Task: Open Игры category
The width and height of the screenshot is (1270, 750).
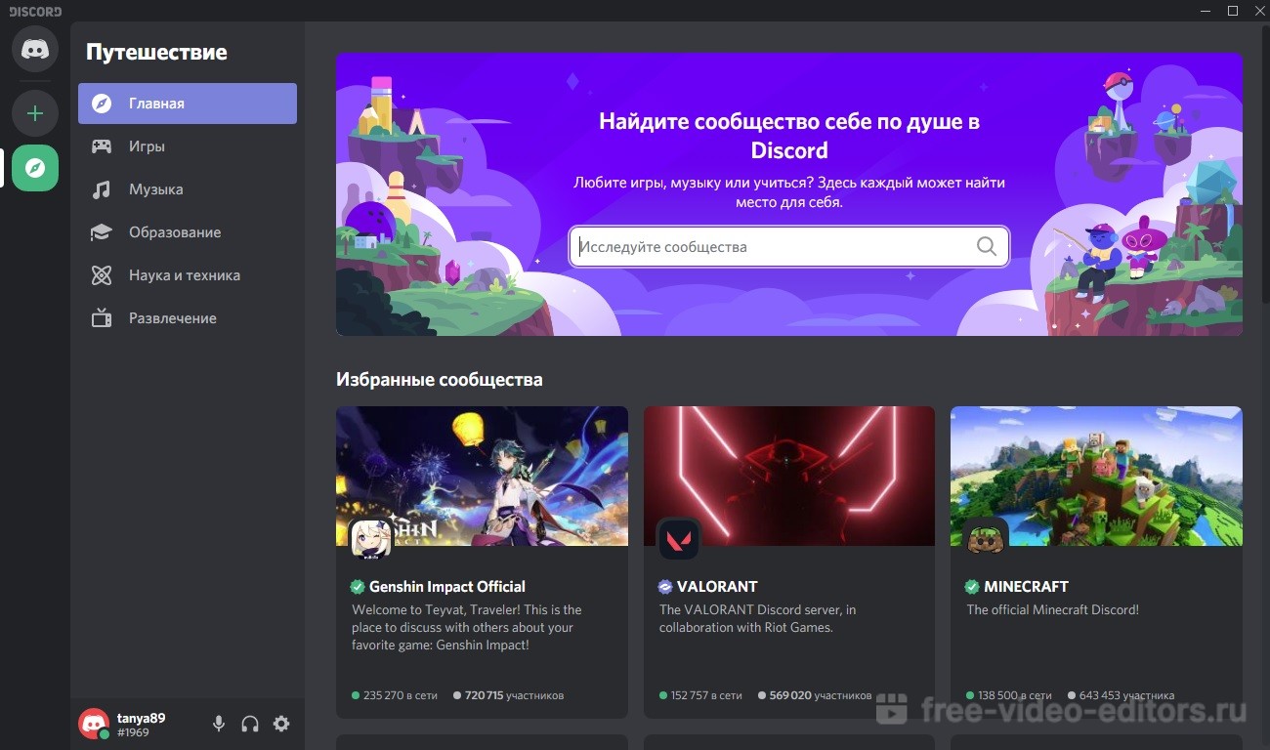Action: (188, 146)
